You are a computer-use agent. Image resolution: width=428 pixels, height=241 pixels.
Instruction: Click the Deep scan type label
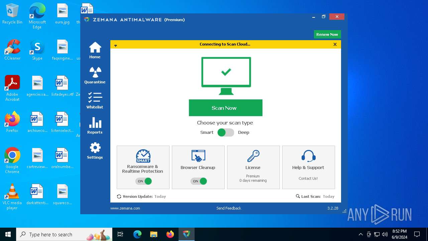244,133
